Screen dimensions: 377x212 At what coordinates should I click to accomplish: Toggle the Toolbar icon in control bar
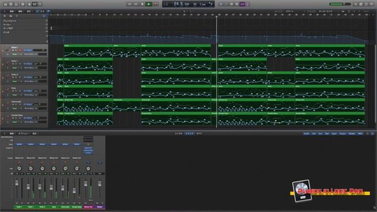[16, 4]
